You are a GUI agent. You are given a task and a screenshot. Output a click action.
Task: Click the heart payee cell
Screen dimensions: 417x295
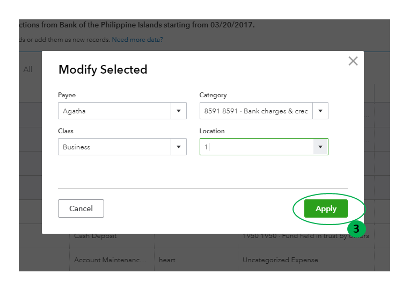[x=167, y=260]
